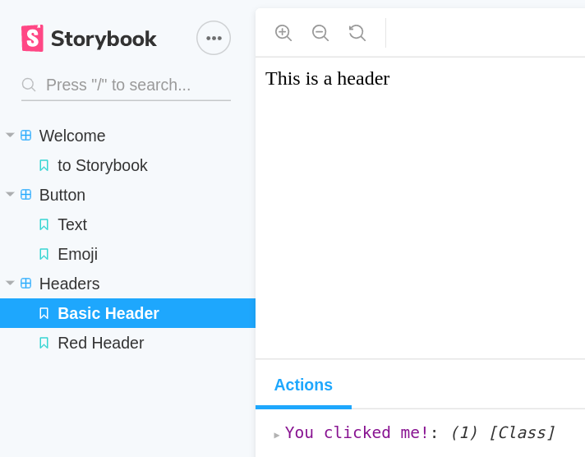
Task: Open the Emoji story
Action: coord(127,254)
